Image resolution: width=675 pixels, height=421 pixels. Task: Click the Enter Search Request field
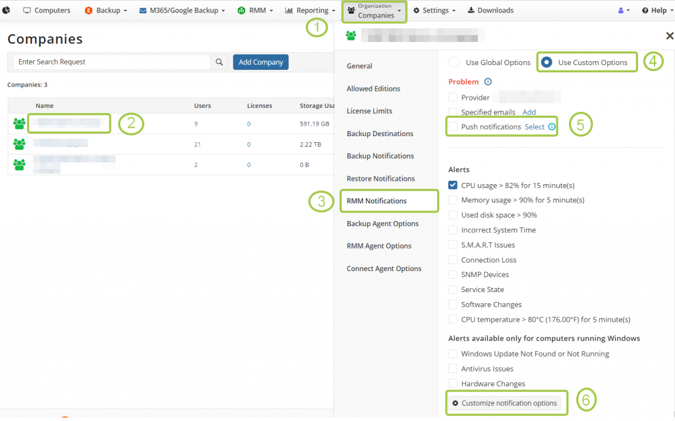coord(111,62)
